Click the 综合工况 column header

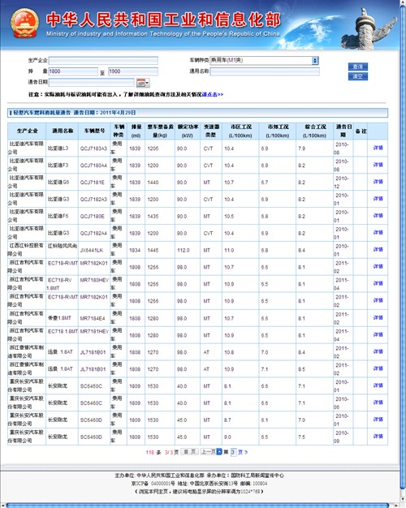[x=314, y=131]
